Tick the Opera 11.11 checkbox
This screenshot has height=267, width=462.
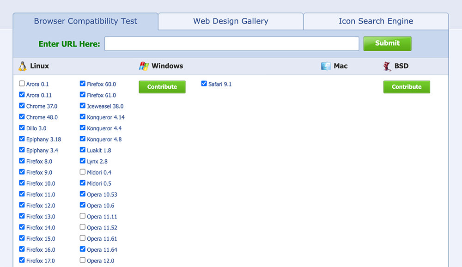(x=83, y=216)
